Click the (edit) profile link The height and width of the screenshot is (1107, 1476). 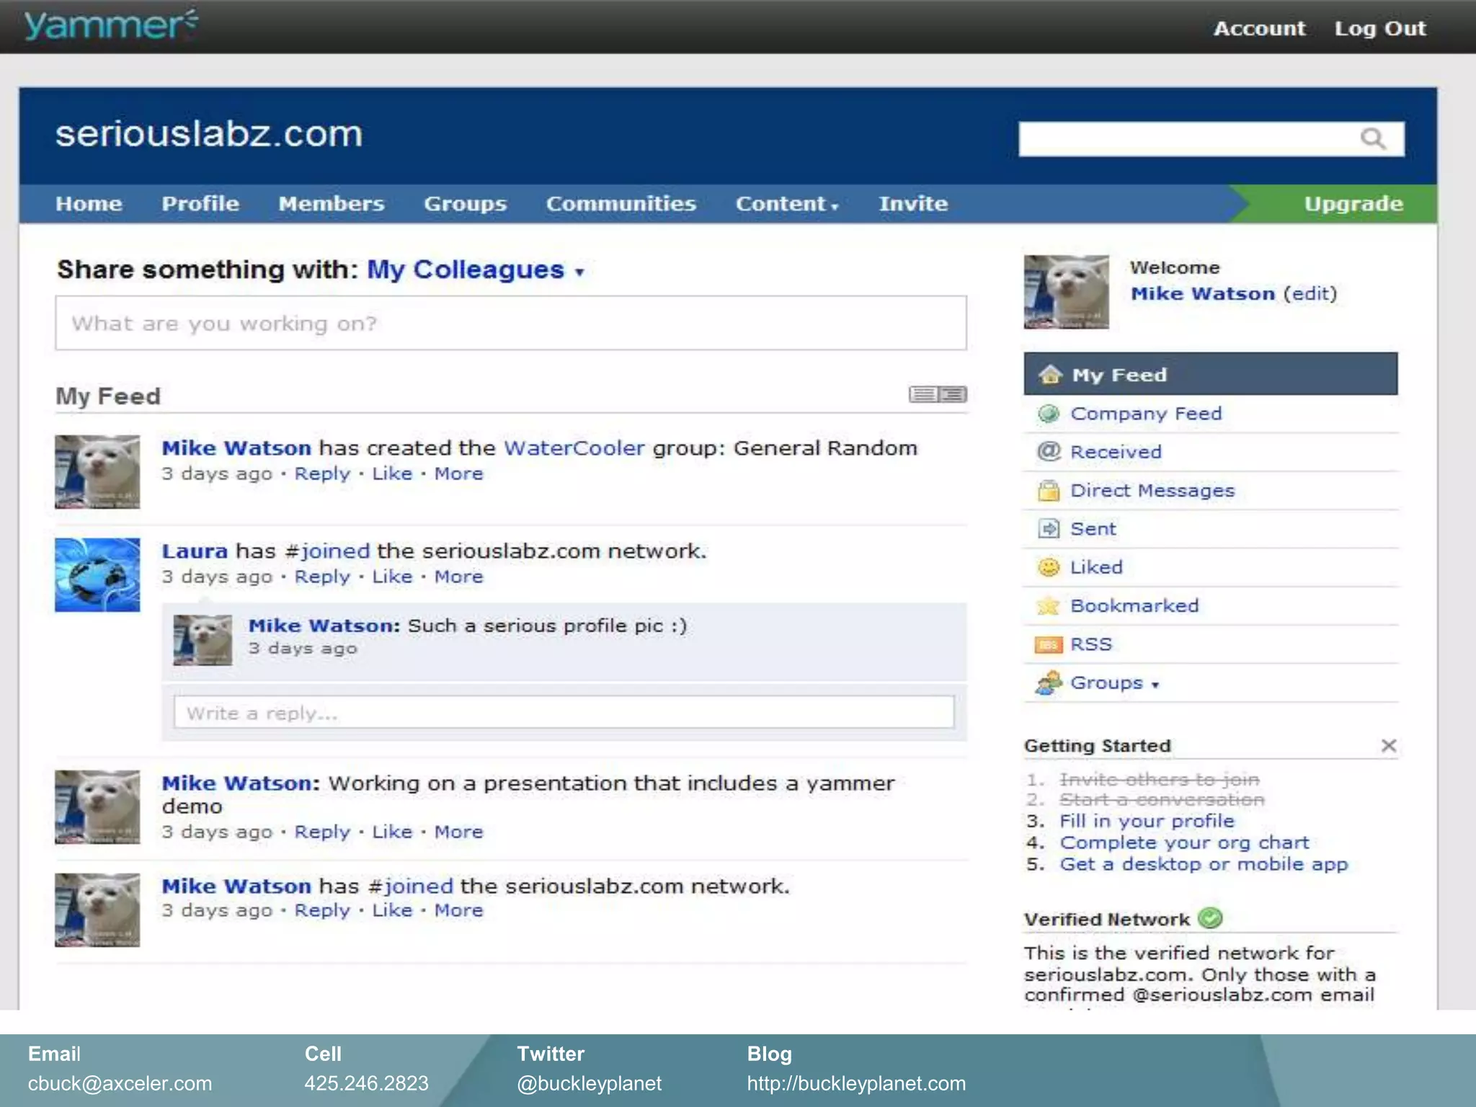point(1310,294)
